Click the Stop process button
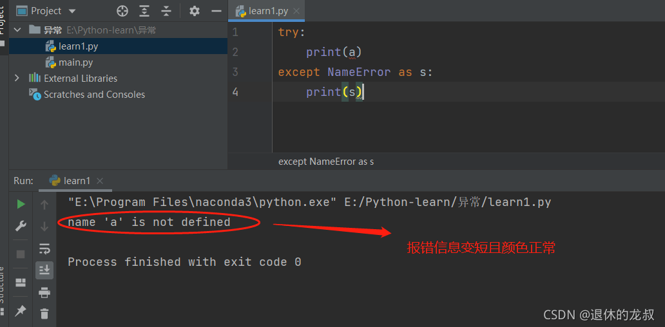Image resolution: width=665 pixels, height=327 pixels. point(21,254)
